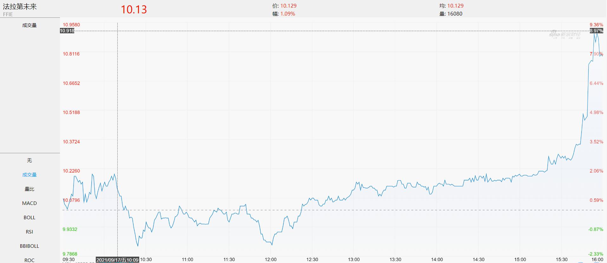Select the highlighted 成交量 indicator in the lower list
Image resolution: width=607 pixels, height=263 pixels.
29,175
